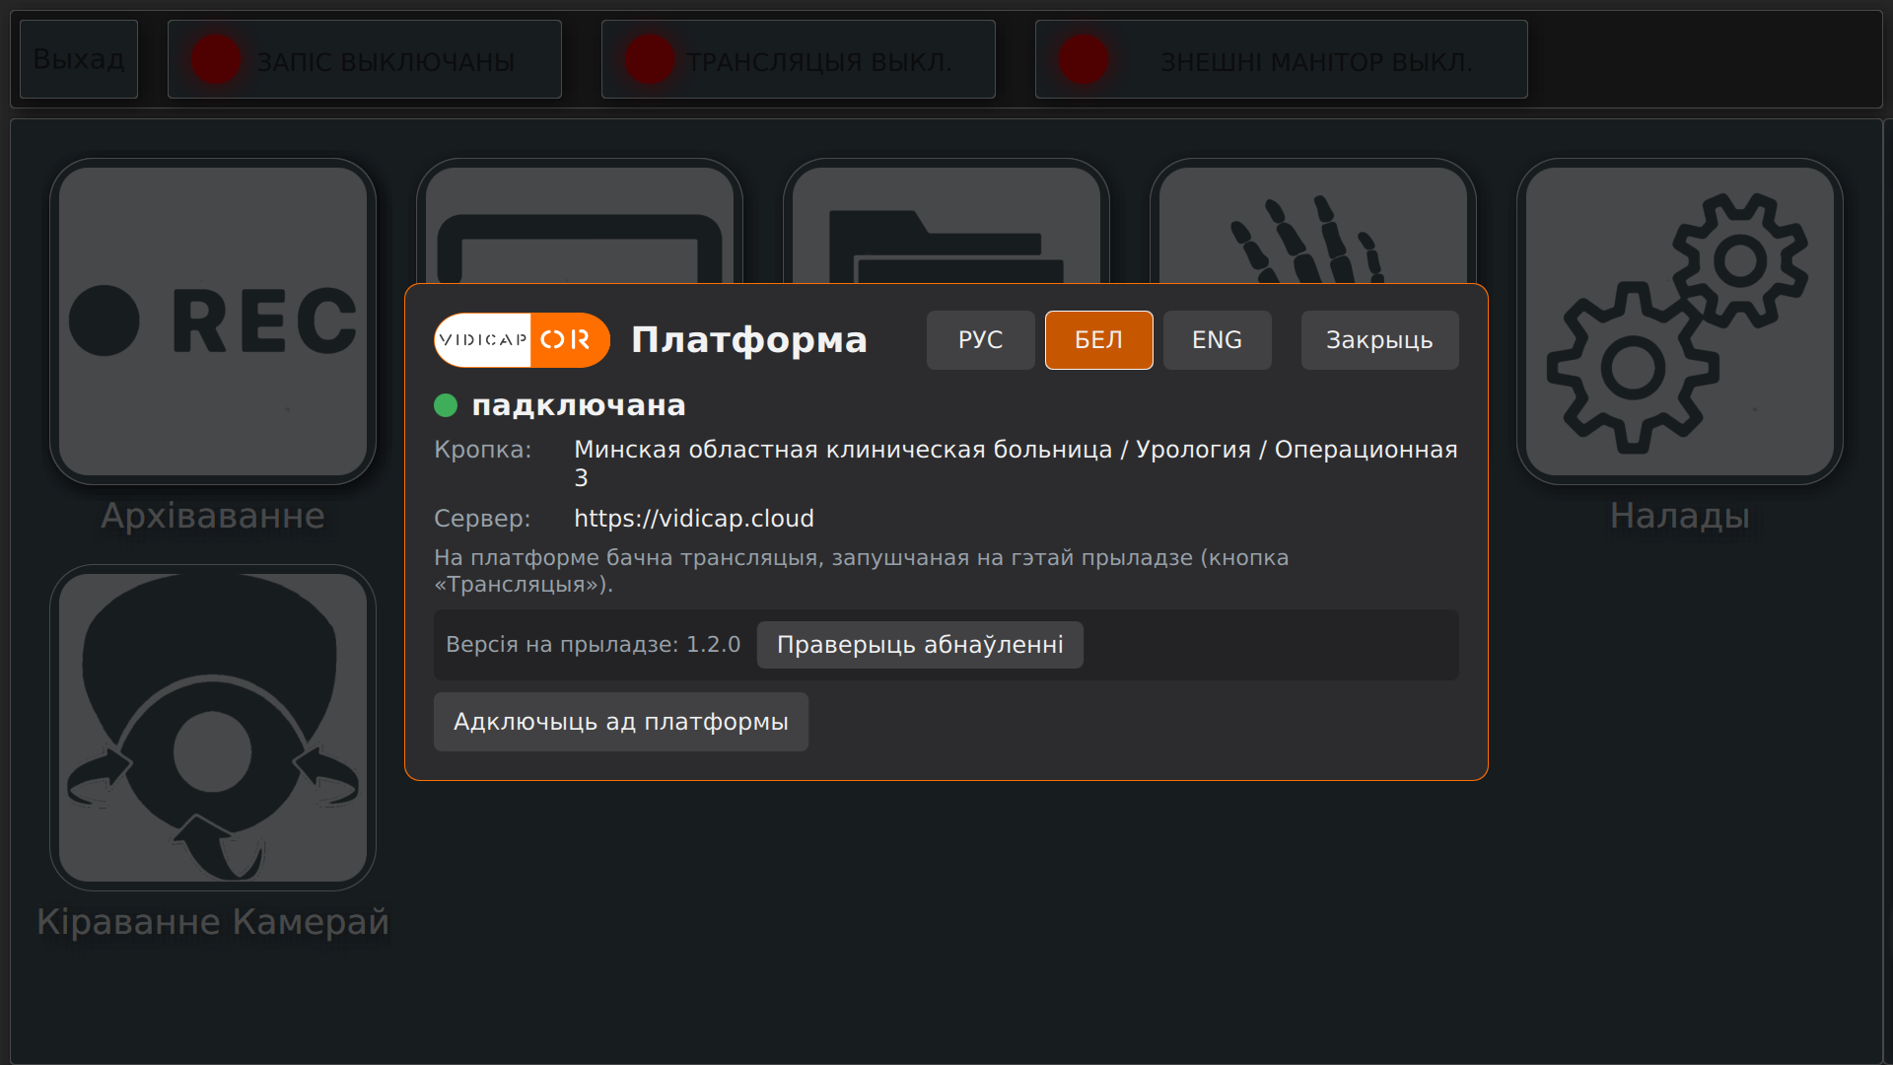Click the Выхад exit button
The height and width of the screenshot is (1065, 1893).
point(79,59)
